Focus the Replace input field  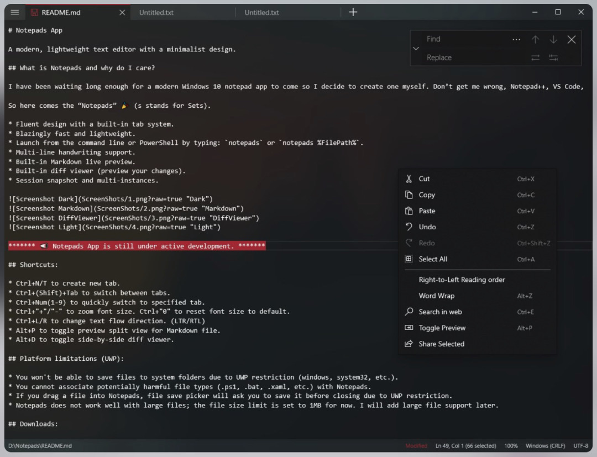(476, 57)
